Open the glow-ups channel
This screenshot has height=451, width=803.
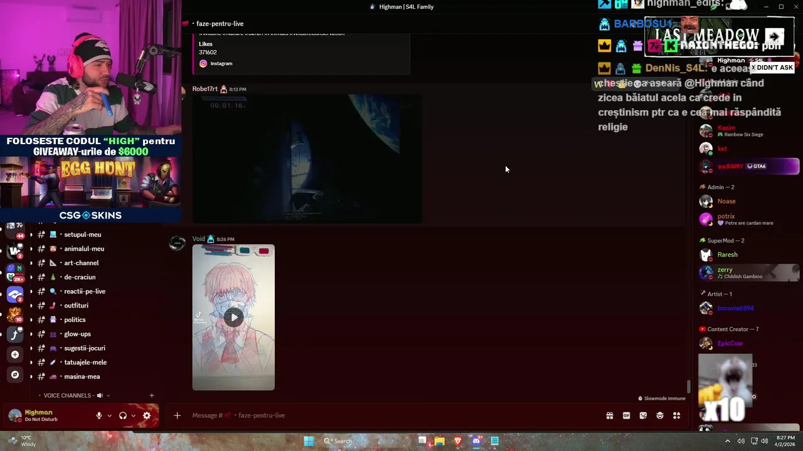click(77, 334)
